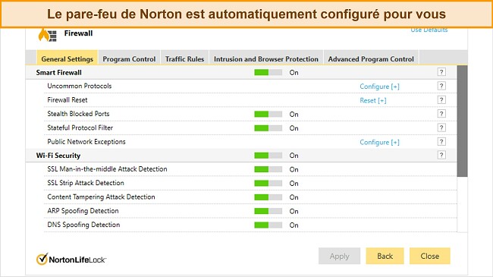Disable Stealth Blocked Ports toggle

pyautogui.click(x=268, y=114)
